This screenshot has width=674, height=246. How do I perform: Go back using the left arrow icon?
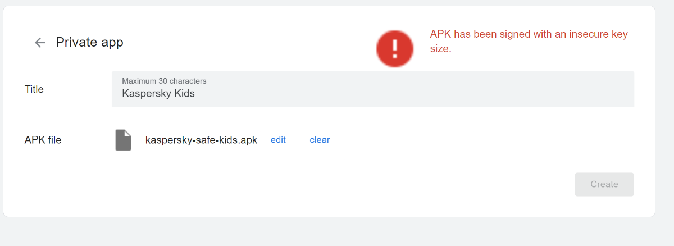40,43
